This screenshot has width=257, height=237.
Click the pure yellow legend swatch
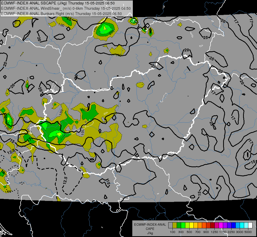[x=191, y=225]
